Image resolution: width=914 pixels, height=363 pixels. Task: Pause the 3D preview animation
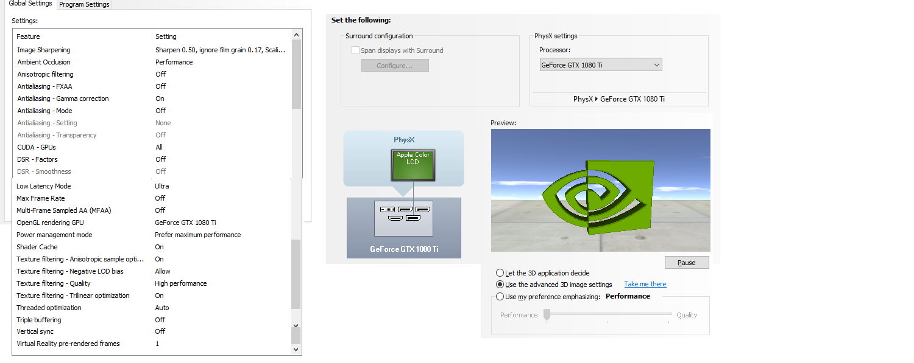(687, 263)
